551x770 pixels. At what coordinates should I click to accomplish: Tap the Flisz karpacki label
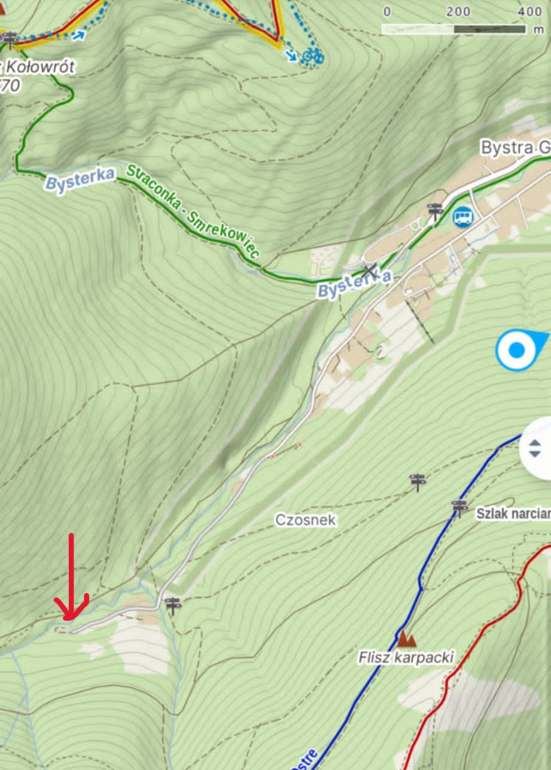406,658
